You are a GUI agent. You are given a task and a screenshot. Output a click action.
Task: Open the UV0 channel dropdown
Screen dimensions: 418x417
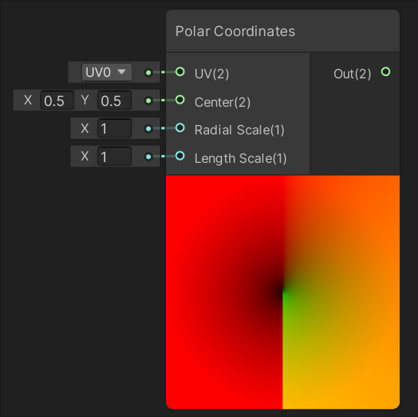107,72
